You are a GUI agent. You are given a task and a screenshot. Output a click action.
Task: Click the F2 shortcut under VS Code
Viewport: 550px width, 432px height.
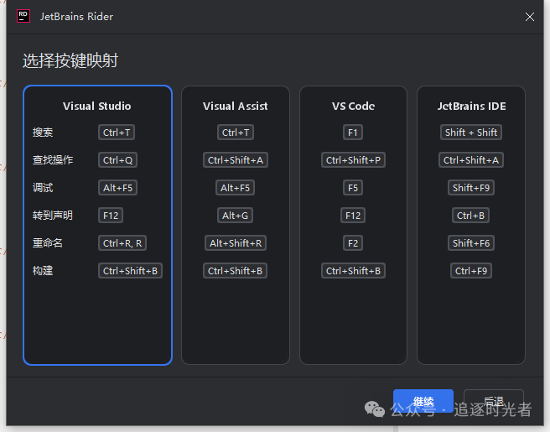click(x=353, y=243)
